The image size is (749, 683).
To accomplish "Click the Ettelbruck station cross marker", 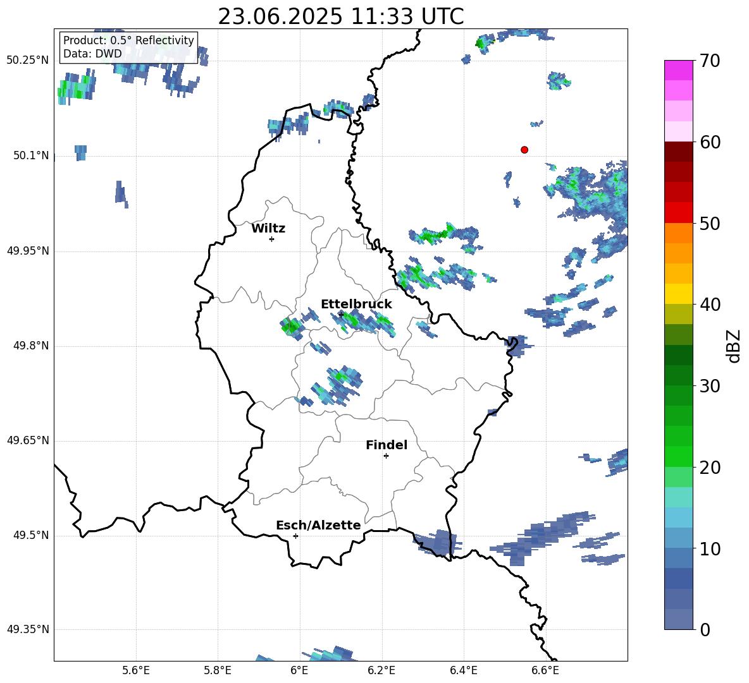I will [x=340, y=314].
